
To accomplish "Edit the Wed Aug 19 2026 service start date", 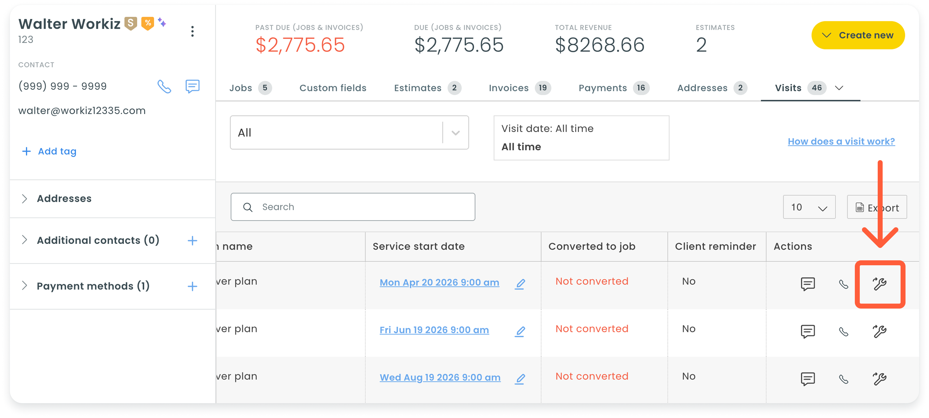I will pyautogui.click(x=520, y=379).
